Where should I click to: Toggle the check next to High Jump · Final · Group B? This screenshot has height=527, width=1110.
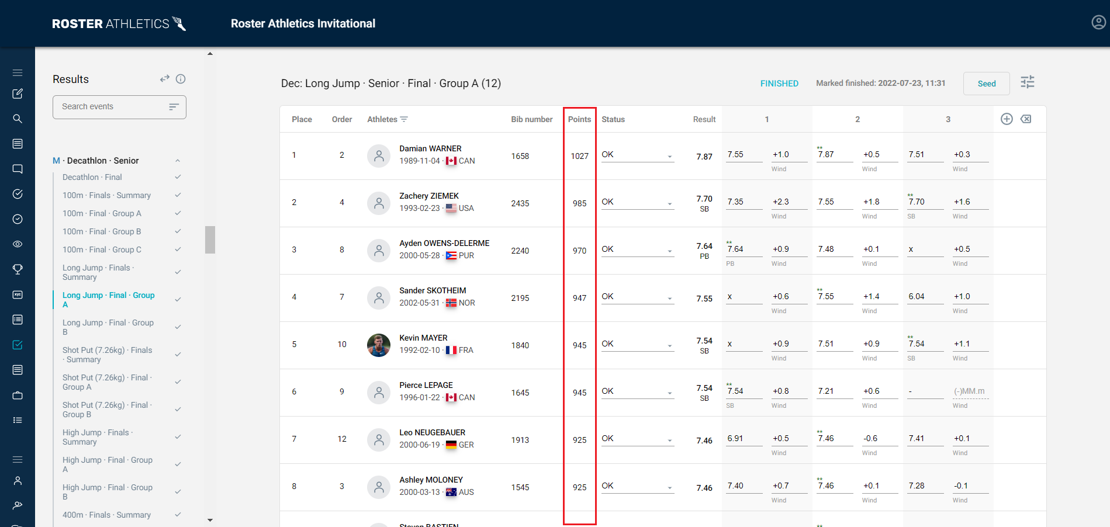178,491
